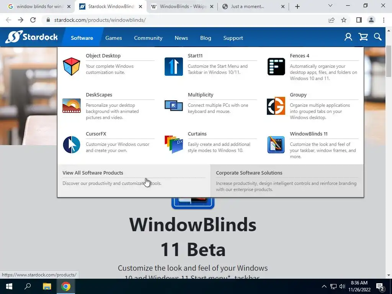This screenshot has width=392, height=294.
Task: Select the Fences 4 product icon
Action: pos(276,67)
